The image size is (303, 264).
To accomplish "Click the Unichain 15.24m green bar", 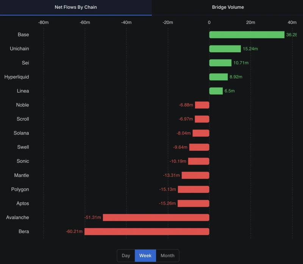I will point(225,49).
